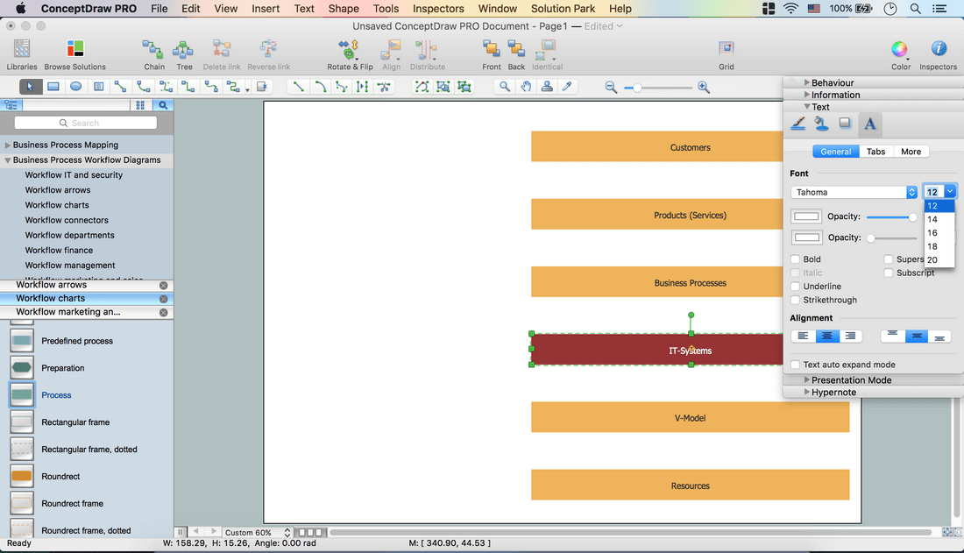
Task: Select the hand pan tool
Action: click(526, 87)
